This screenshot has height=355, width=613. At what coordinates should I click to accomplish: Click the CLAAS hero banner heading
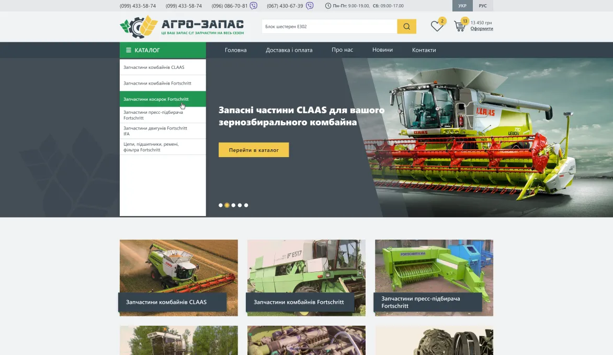pos(301,116)
